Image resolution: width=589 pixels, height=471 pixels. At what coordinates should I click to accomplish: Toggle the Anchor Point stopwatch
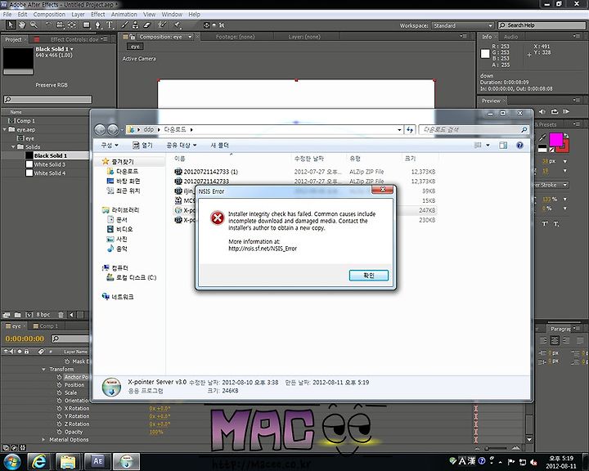point(60,377)
